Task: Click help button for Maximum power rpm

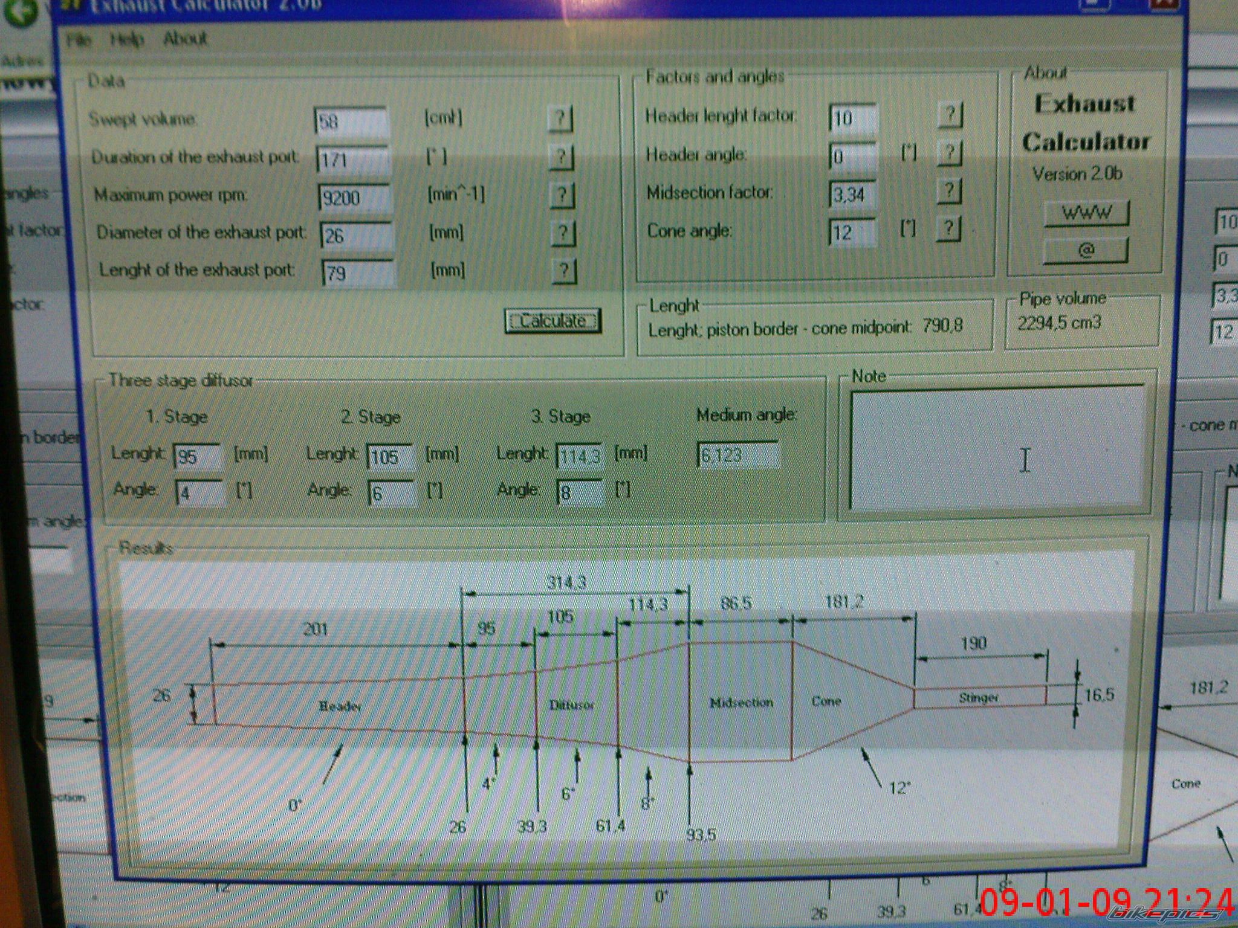Action: 562,195
